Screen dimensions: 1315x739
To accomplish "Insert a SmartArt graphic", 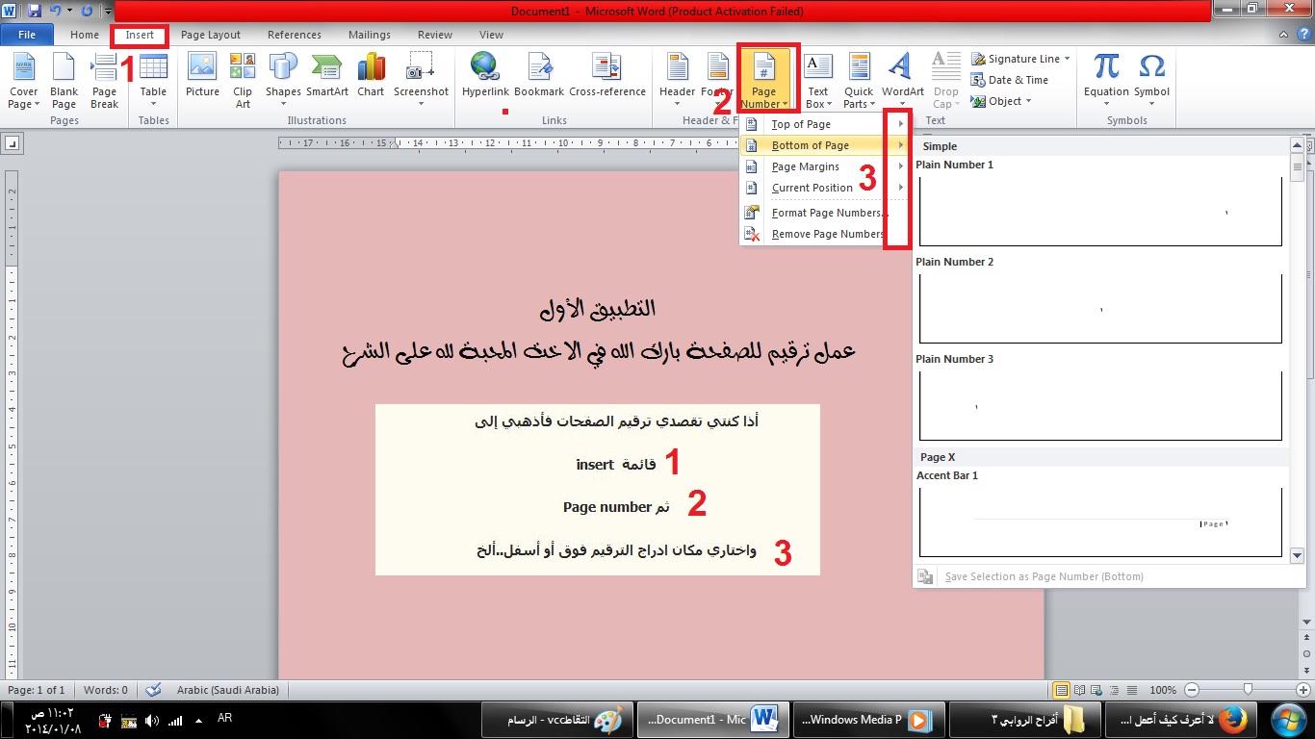I will [x=327, y=75].
